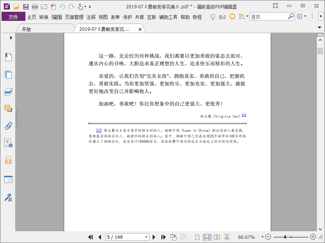Click the previous view icon
The image size is (325, 243).
click(174, 237)
